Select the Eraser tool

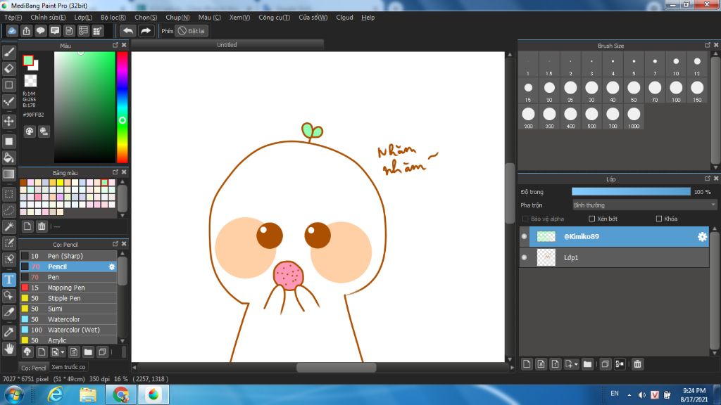(9, 68)
